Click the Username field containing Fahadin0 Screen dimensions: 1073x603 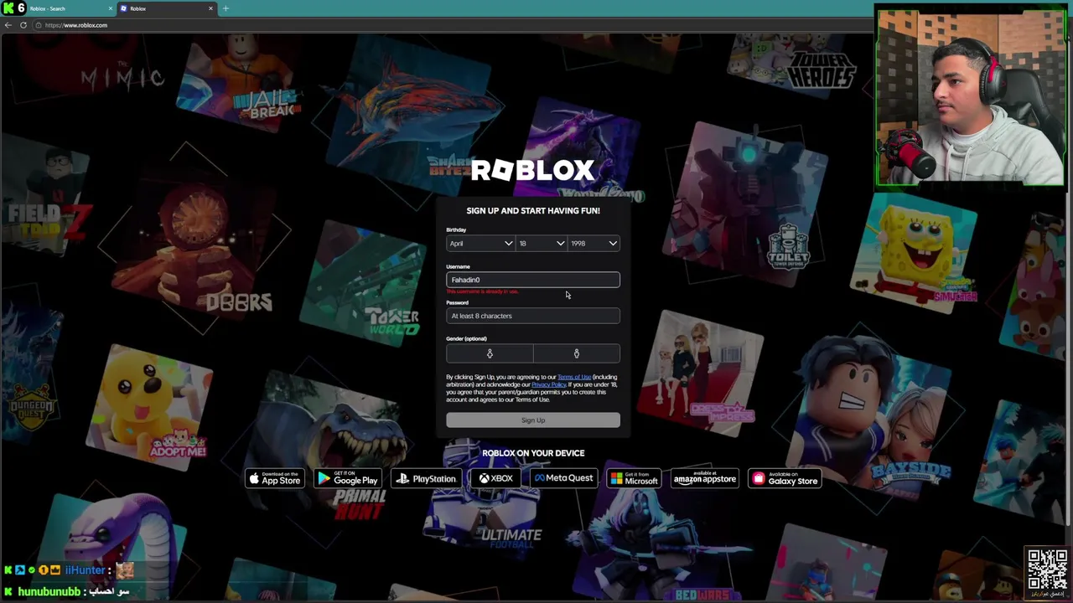tap(533, 280)
